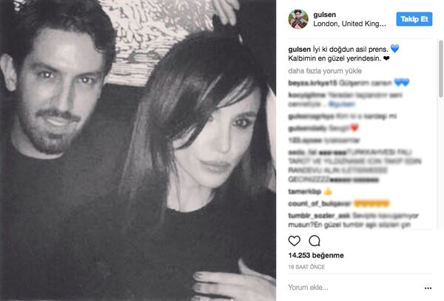
Task: Click the 'Yorum ekle...' comment field
Action: coord(354,288)
